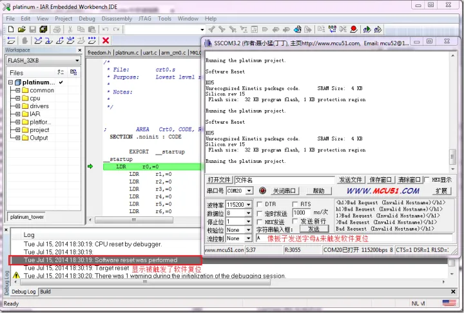Open the 流控制 flow control None dropdown
464x313 pixels.
[x=248, y=238]
